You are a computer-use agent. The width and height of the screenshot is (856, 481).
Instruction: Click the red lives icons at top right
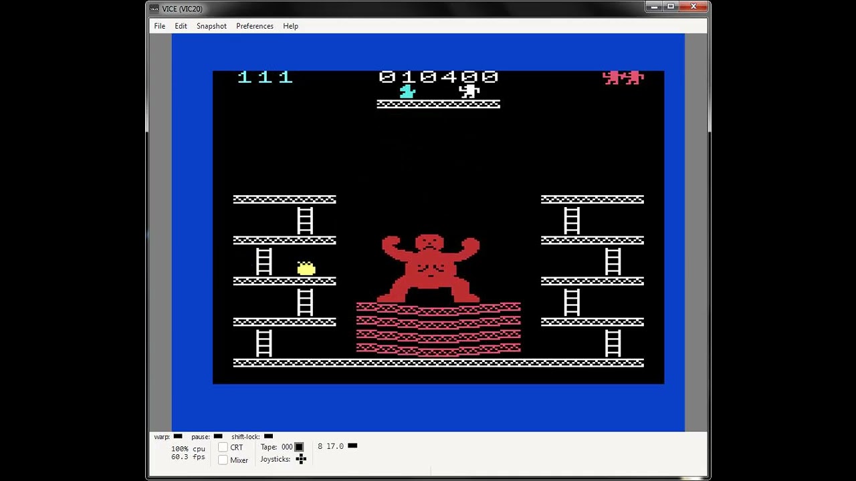coord(623,77)
